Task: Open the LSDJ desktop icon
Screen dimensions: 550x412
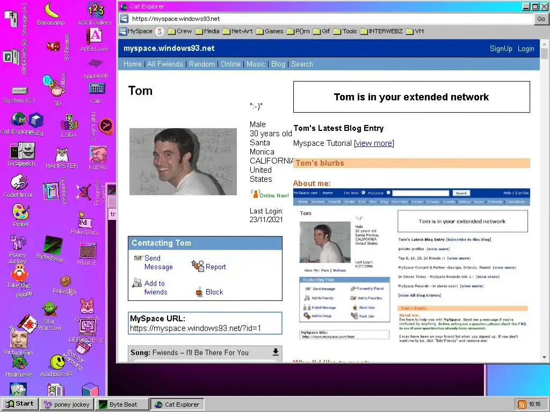Action: pos(69,126)
